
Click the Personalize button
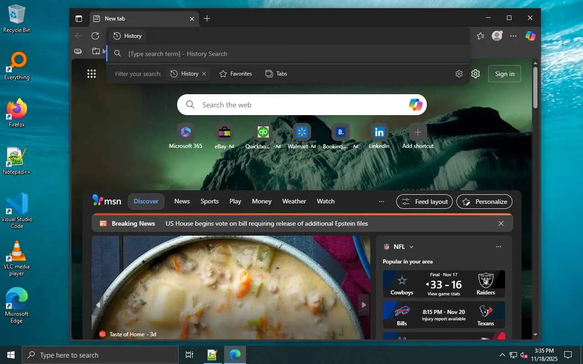[x=484, y=202]
